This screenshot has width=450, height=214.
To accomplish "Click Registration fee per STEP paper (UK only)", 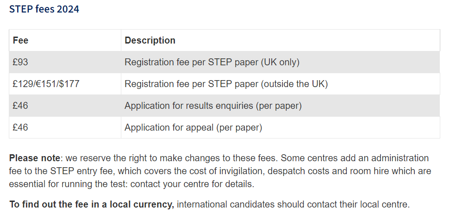I will pos(212,62).
